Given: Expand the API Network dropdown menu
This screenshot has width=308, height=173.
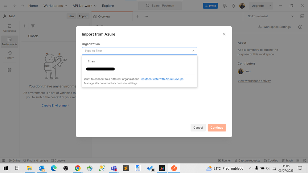Looking at the screenshot, I should (x=84, y=6).
